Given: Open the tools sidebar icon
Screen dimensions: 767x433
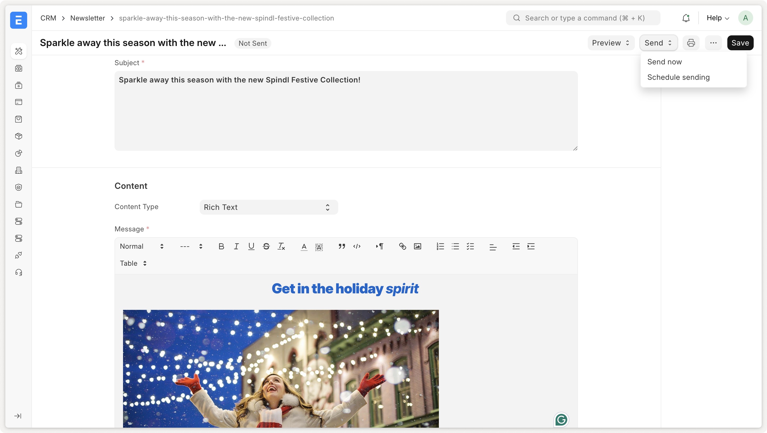Looking at the screenshot, I should coord(18,51).
